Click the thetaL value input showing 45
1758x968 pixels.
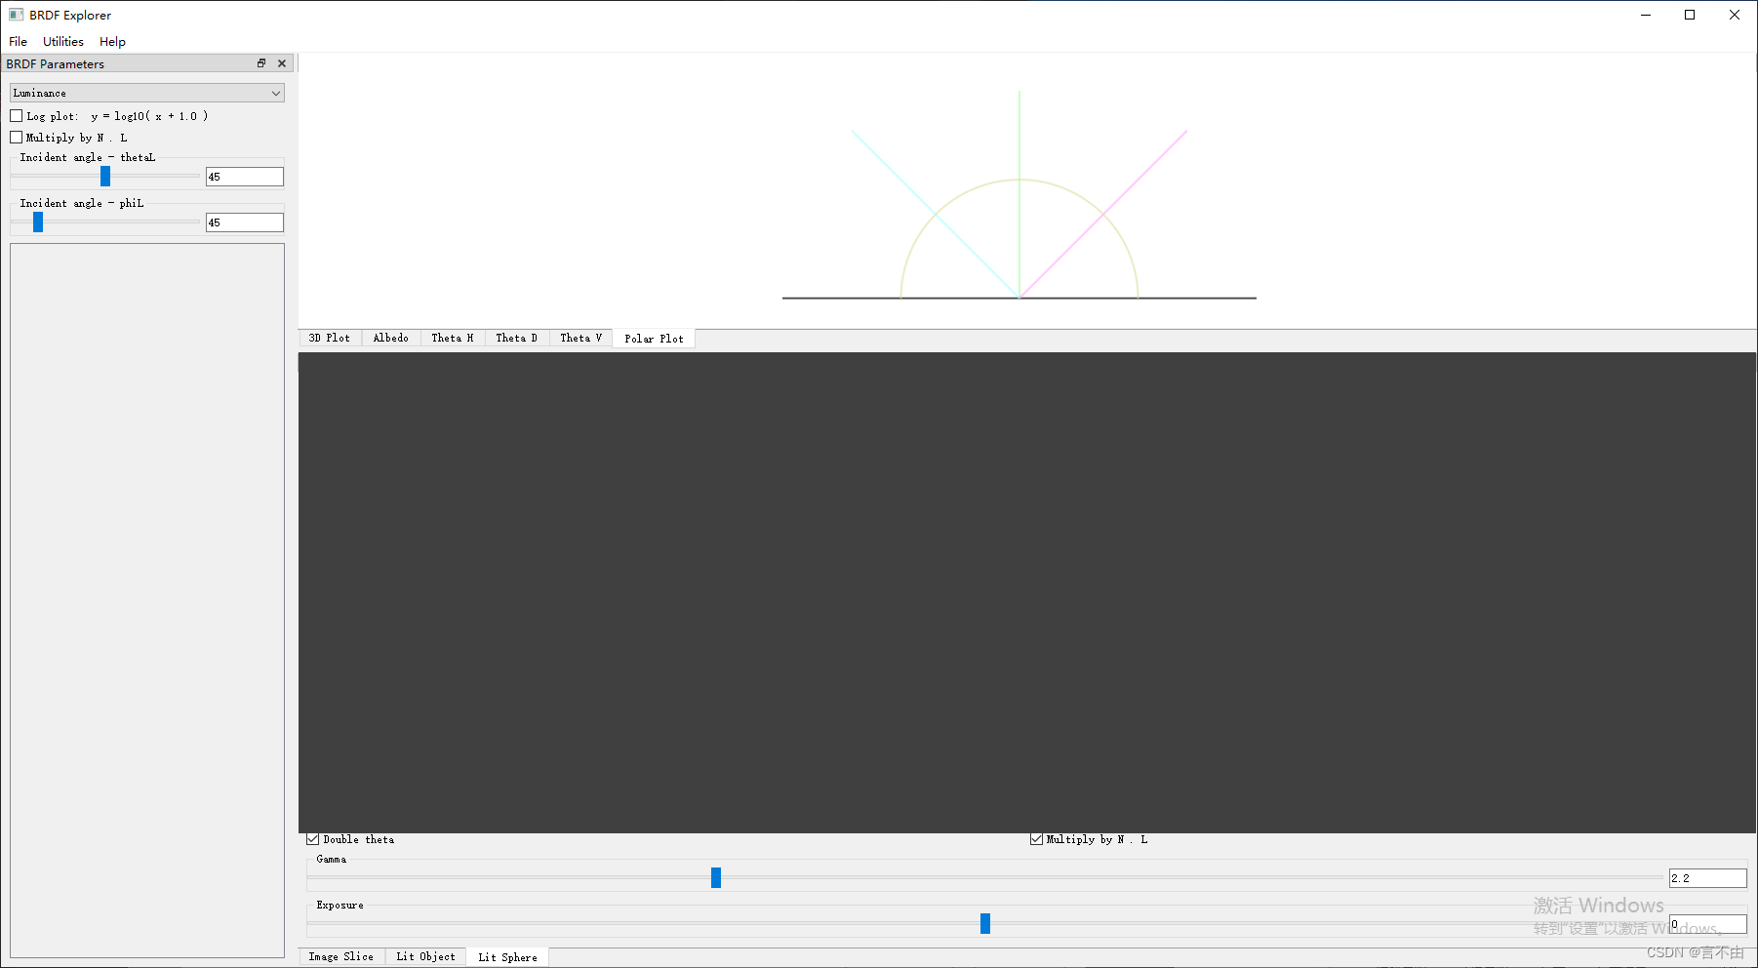[x=244, y=176]
